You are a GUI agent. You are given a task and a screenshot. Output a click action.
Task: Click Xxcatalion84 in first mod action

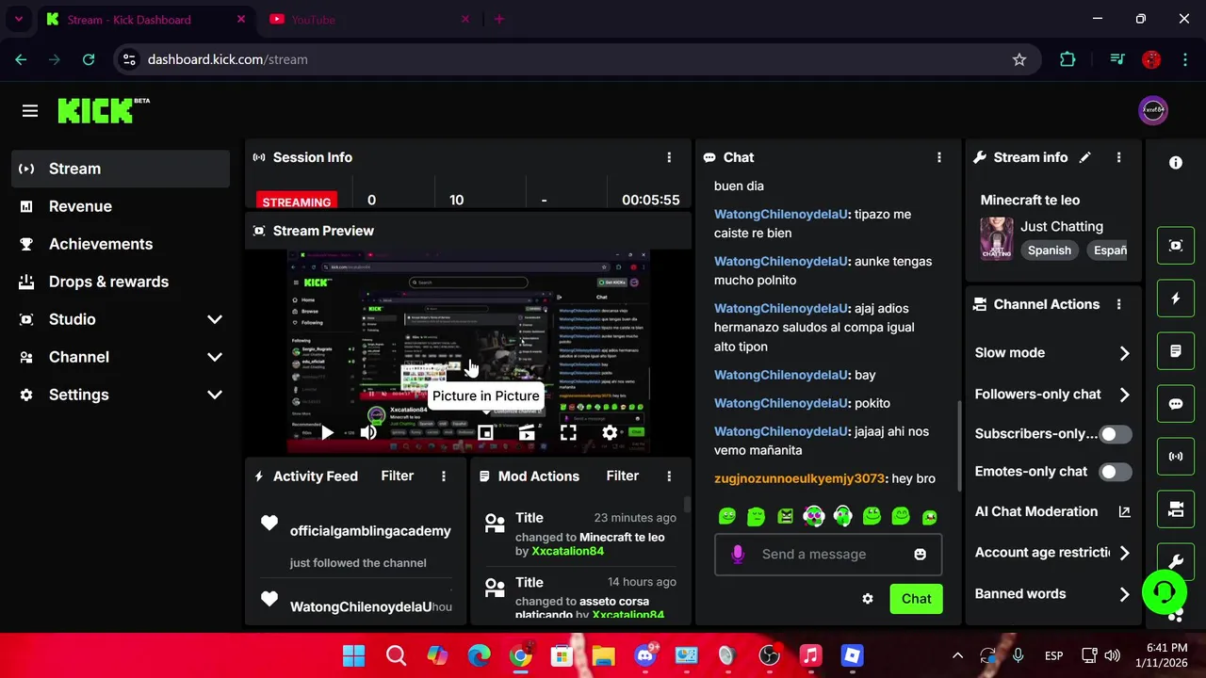click(x=567, y=552)
